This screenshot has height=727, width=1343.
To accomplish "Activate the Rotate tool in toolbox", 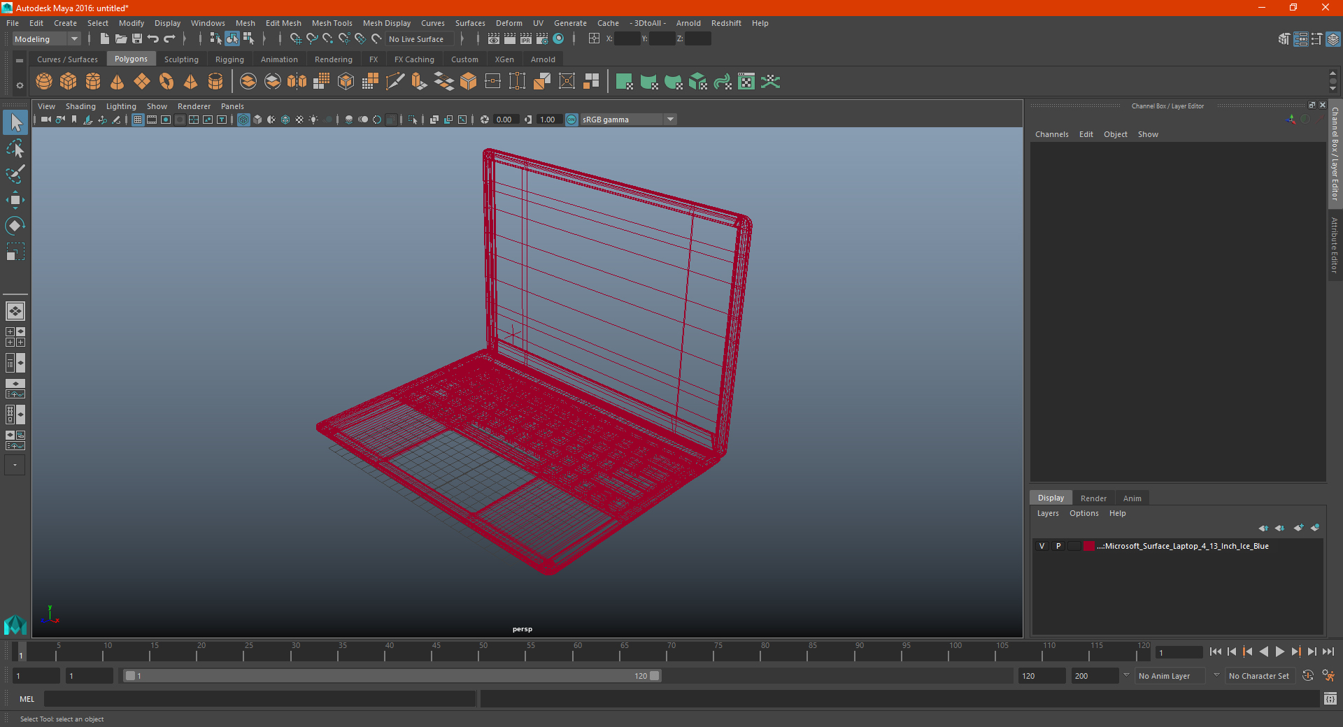I will (15, 226).
